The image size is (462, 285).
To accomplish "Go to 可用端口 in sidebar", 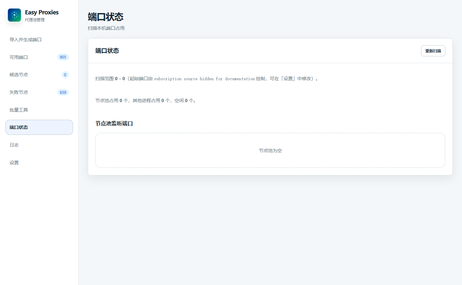I will (x=39, y=57).
